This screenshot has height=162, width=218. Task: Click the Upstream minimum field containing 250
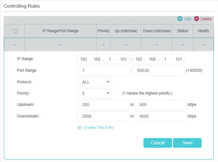103,105
